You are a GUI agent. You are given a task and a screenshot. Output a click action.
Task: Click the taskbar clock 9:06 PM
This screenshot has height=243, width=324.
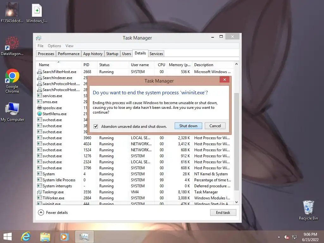pos(310,234)
